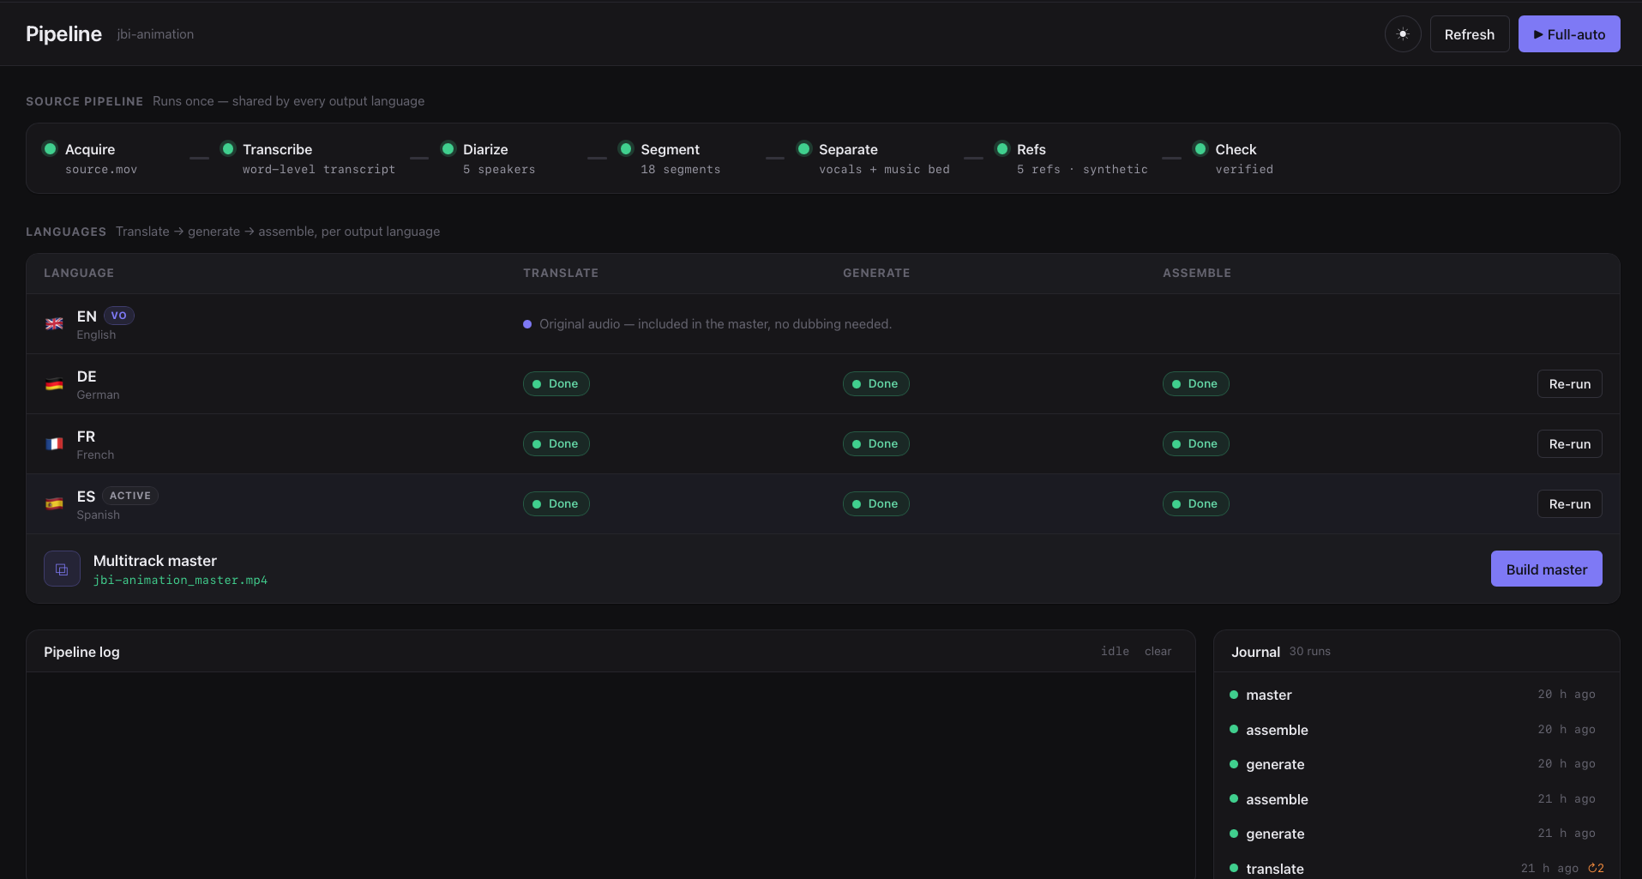This screenshot has height=879, width=1642.
Task: Click the Refresh button
Action: tap(1470, 34)
